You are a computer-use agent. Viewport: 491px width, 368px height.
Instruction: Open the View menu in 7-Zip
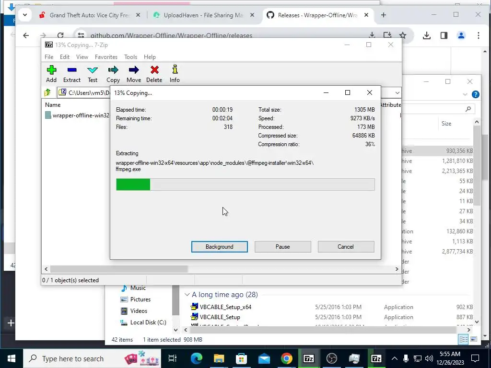pyautogui.click(x=82, y=57)
